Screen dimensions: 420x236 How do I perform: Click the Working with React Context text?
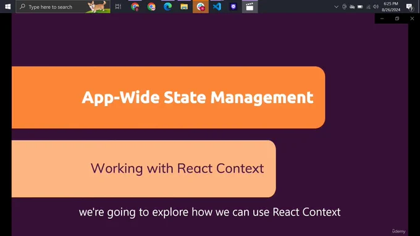(177, 169)
